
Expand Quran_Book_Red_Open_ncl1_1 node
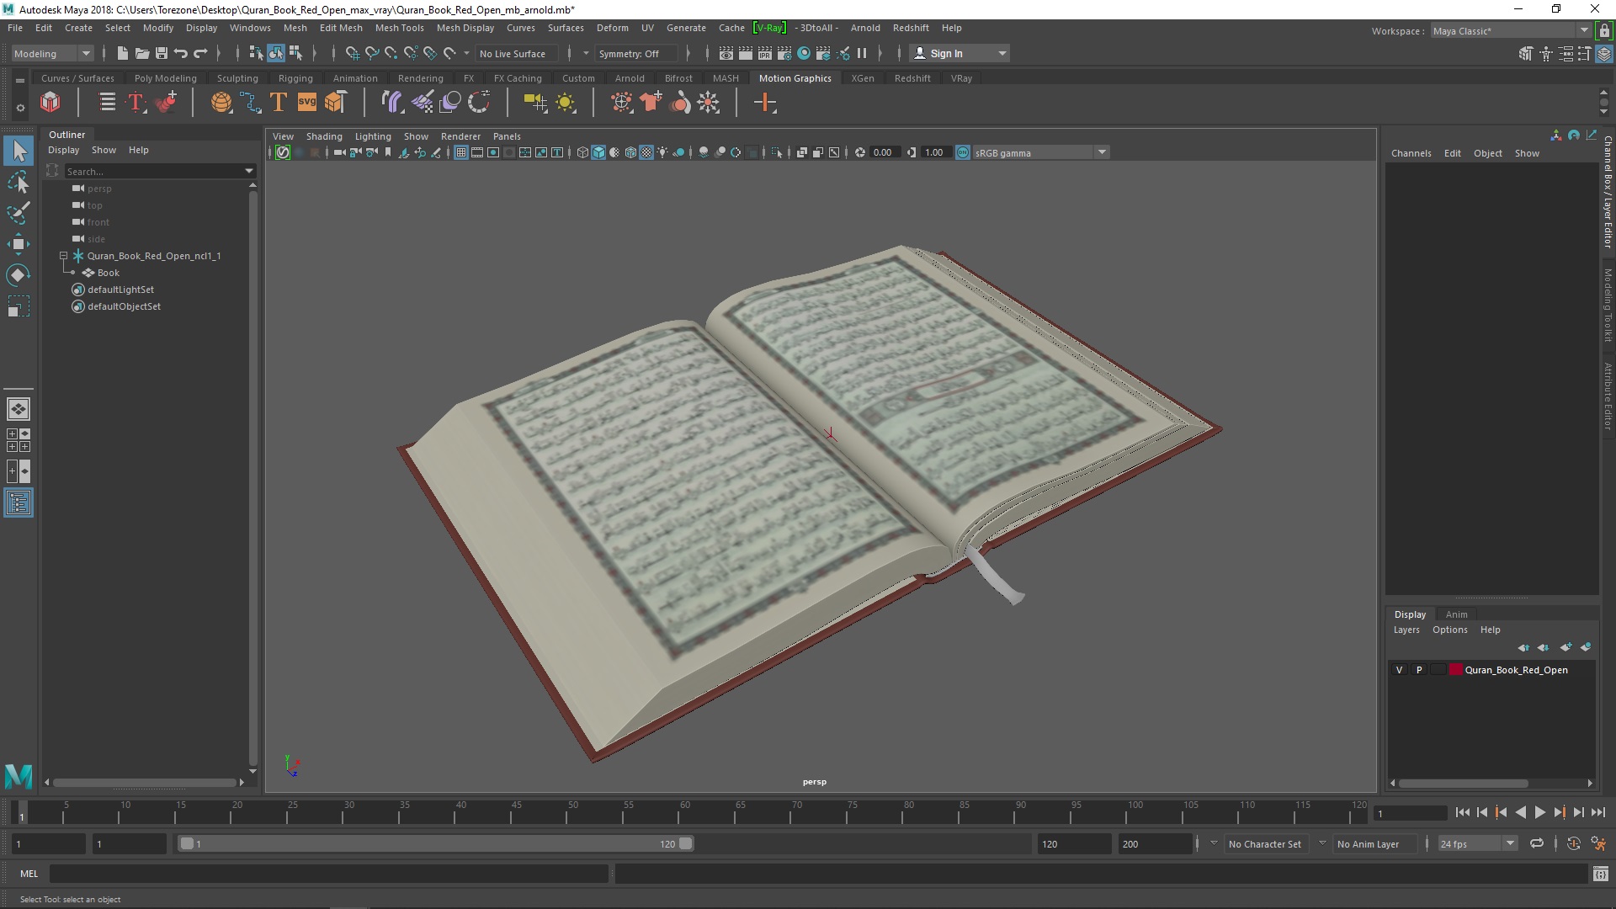tap(62, 255)
